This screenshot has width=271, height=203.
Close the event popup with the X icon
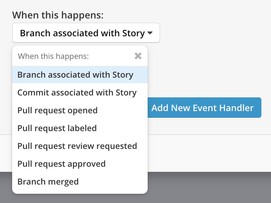[138, 56]
